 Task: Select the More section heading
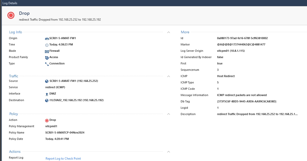185,32
